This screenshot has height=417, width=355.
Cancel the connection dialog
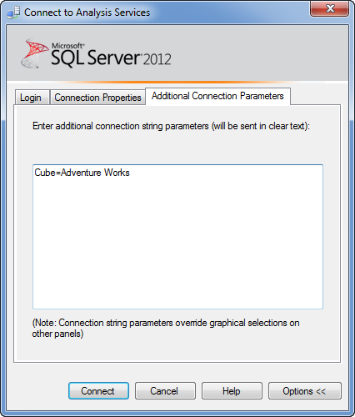165,391
